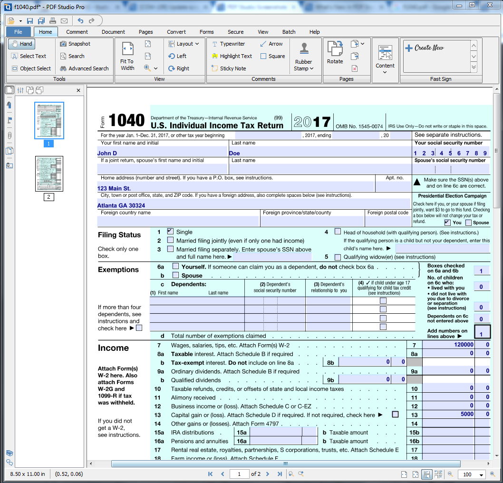Open the Layout dropdown
The width and height of the screenshot is (503, 483).
click(184, 44)
